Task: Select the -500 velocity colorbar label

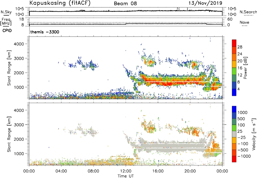Action: tap(243, 150)
